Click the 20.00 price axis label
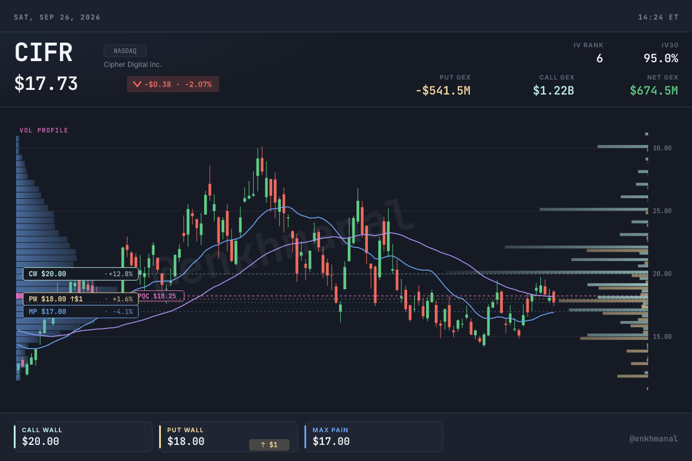 click(662, 274)
